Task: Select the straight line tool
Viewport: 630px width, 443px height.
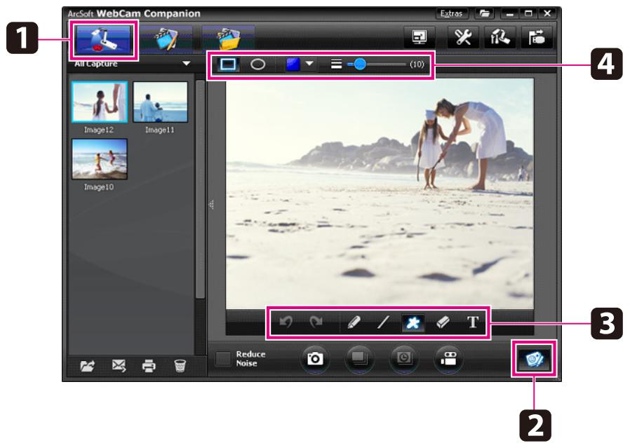Action: click(383, 322)
